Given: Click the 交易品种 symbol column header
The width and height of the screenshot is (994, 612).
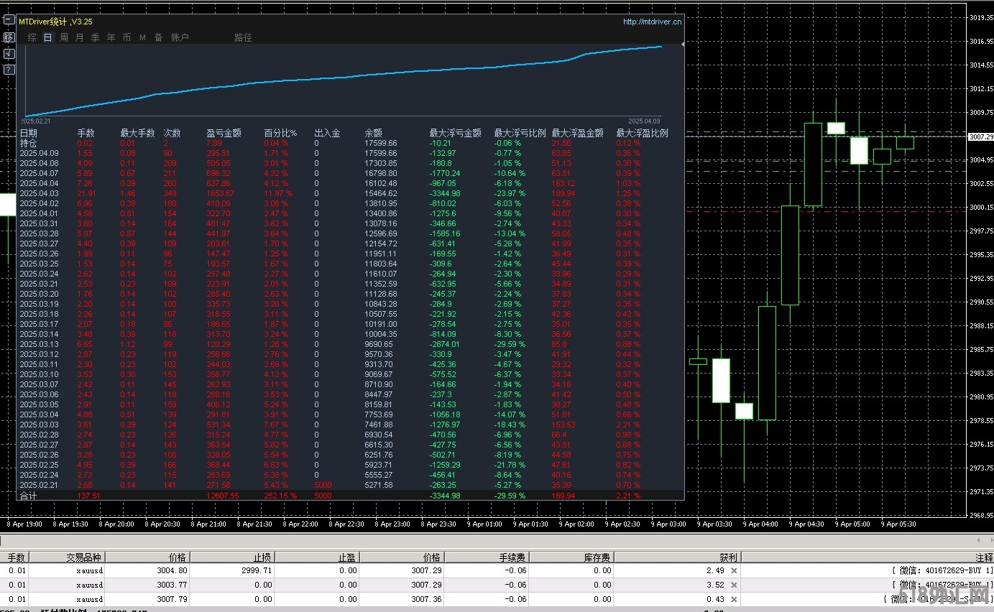Looking at the screenshot, I should tap(84, 557).
